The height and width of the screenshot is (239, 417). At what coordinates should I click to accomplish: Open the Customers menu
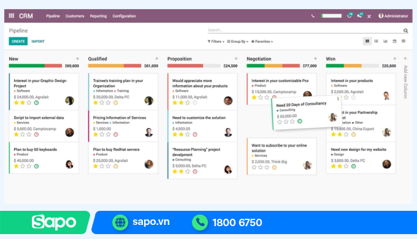click(75, 16)
